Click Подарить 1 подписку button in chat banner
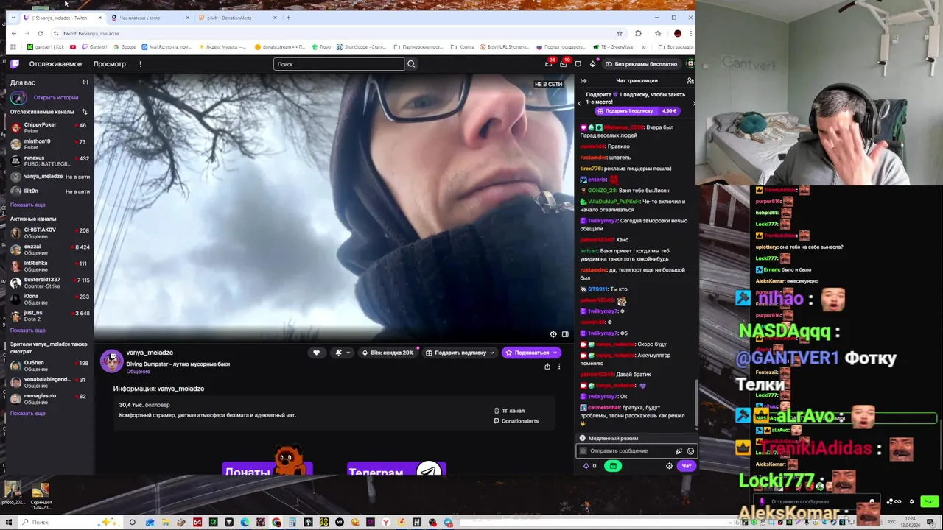The image size is (943, 530). click(x=637, y=111)
